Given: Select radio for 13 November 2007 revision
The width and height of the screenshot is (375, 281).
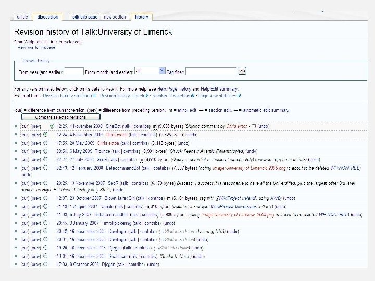Looking at the screenshot, I should point(45,183).
